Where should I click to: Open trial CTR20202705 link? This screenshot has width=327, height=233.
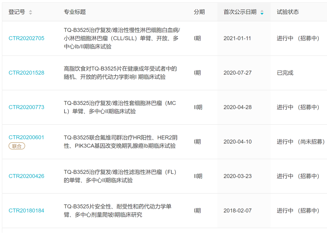click(x=26, y=38)
